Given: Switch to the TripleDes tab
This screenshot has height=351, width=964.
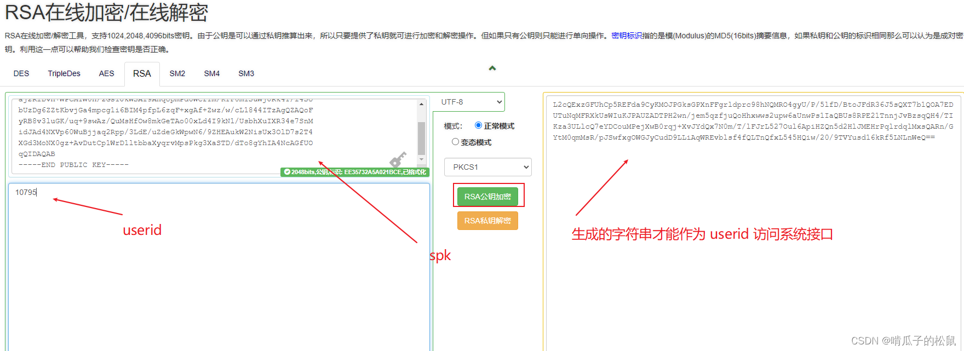Looking at the screenshot, I should pyautogui.click(x=64, y=73).
